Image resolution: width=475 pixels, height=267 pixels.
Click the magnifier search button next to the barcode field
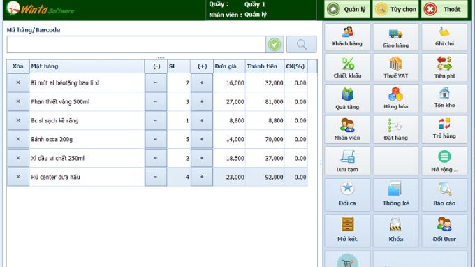pyautogui.click(x=302, y=45)
